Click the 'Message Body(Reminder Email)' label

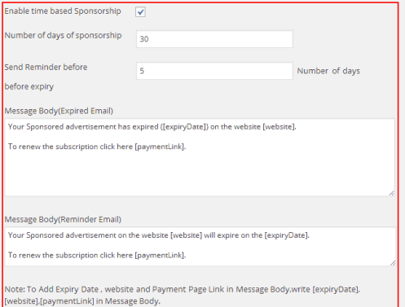pos(63,219)
